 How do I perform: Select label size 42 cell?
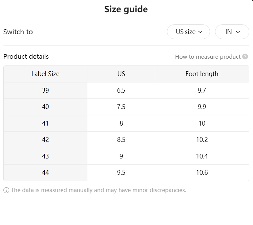(45, 140)
